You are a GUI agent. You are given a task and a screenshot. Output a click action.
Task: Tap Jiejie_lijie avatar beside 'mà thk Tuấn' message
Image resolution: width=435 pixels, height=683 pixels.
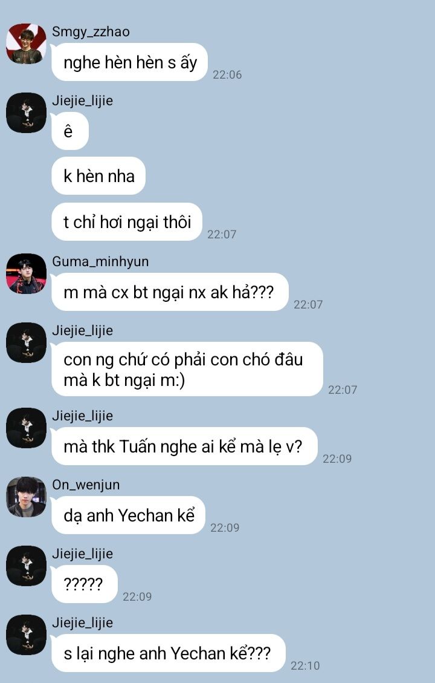click(26, 428)
